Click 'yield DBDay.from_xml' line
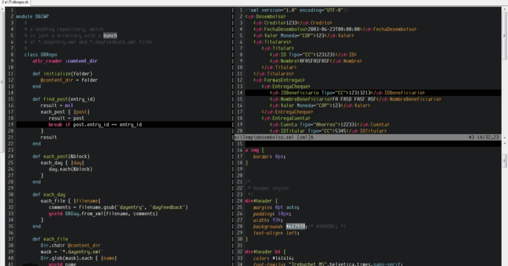 [103, 213]
